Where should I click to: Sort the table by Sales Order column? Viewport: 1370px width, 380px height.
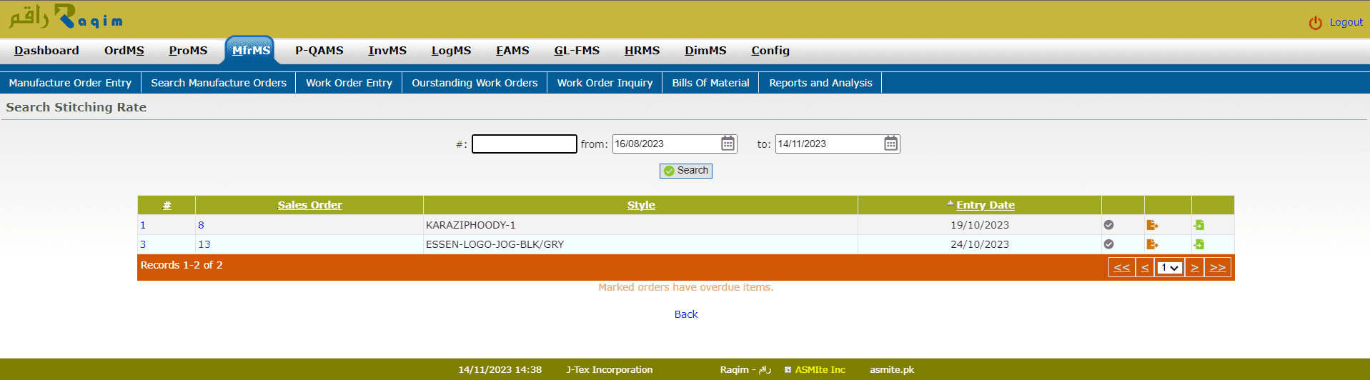click(x=309, y=205)
